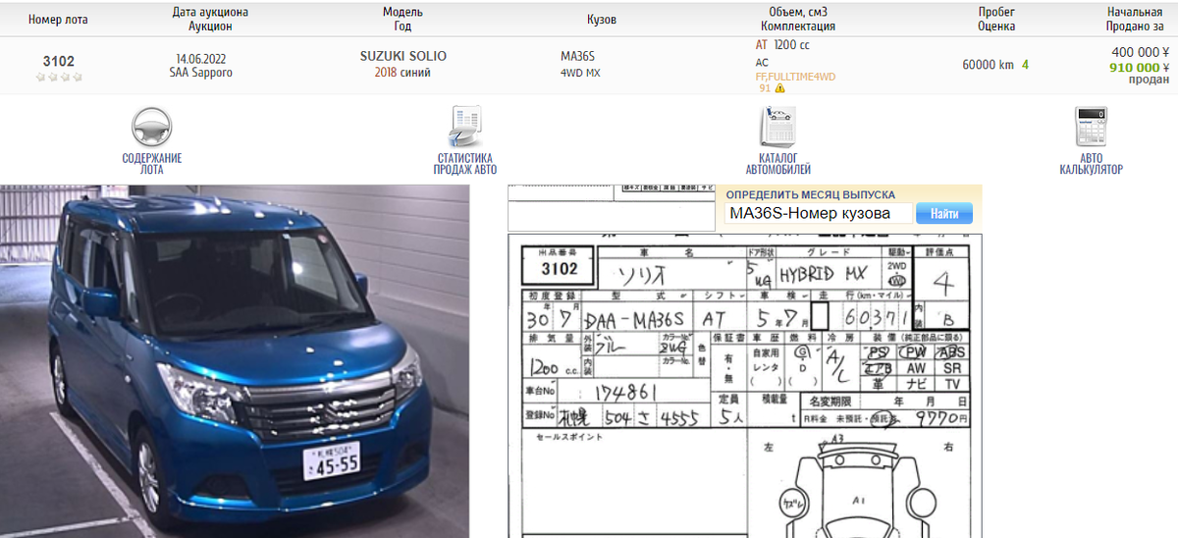Click the number 91 beside the warning icon
The image size is (1178, 538).
pyautogui.click(x=765, y=88)
